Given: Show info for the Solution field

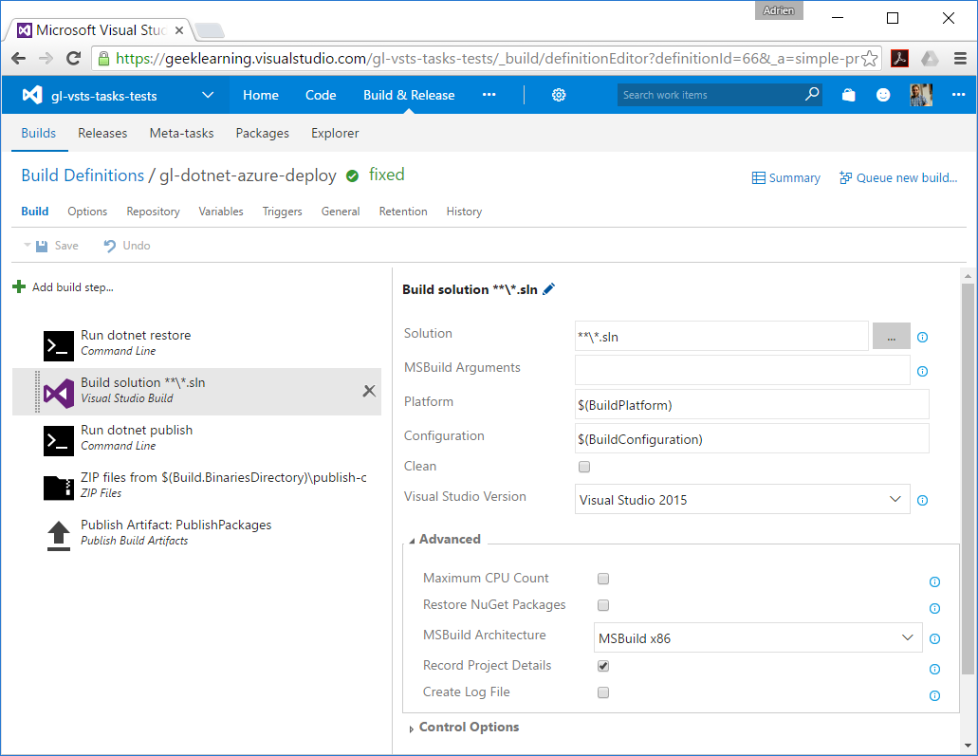Looking at the screenshot, I should [922, 338].
